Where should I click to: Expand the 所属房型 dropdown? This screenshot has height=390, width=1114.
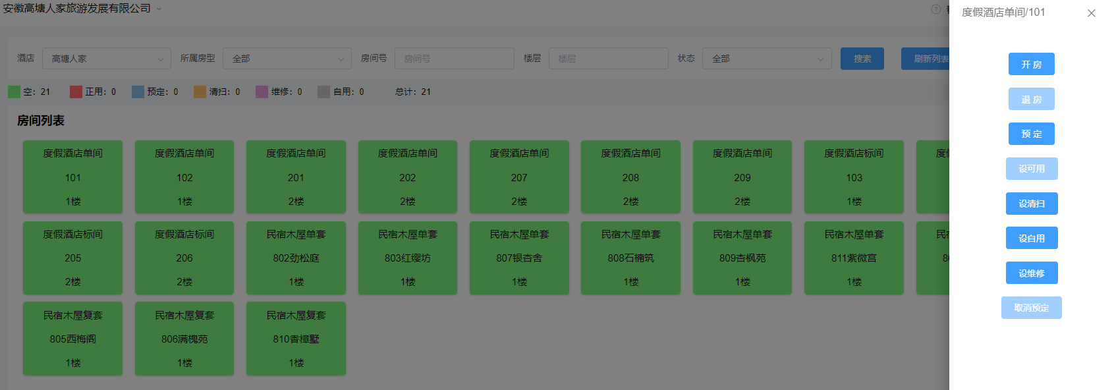point(287,59)
